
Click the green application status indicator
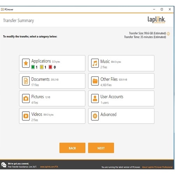pyautogui.click(x=33, y=67)
